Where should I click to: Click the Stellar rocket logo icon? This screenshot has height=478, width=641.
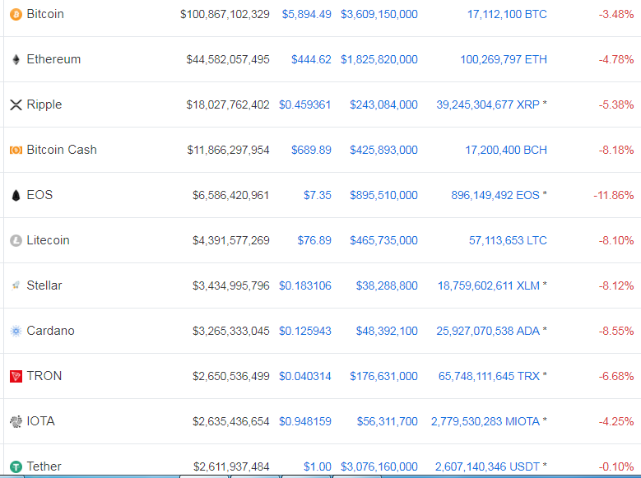point(16,285)
